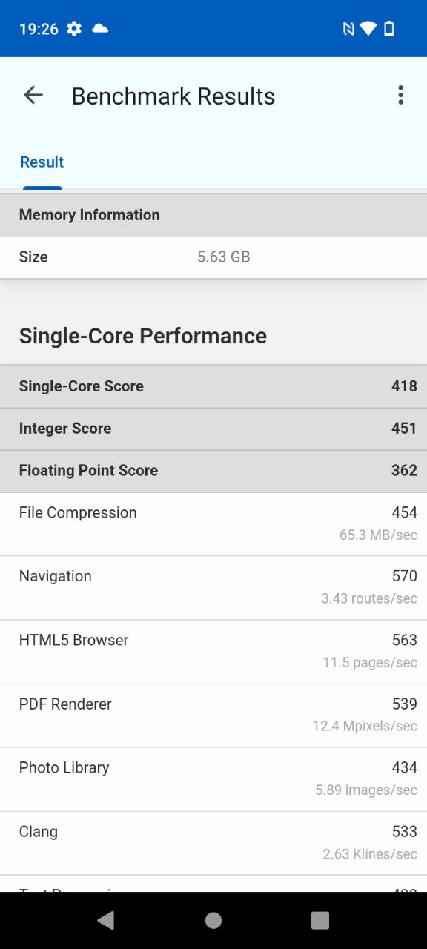Tap the NFC status icon

348,28
